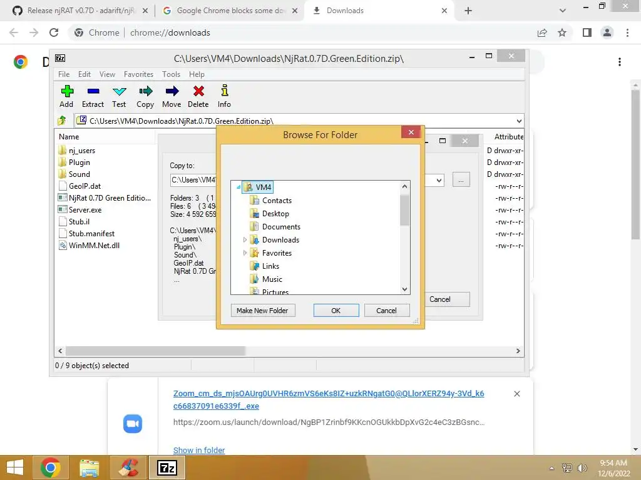Click Cancel in Browse For Folder
The image size is (641, 480).
click(386, 311)
